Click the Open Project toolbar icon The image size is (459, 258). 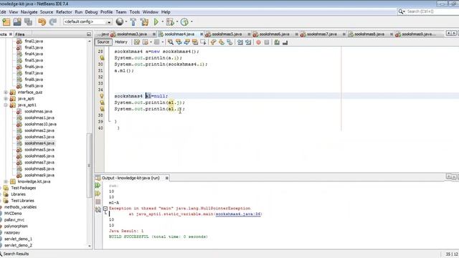tap(17, 21)
